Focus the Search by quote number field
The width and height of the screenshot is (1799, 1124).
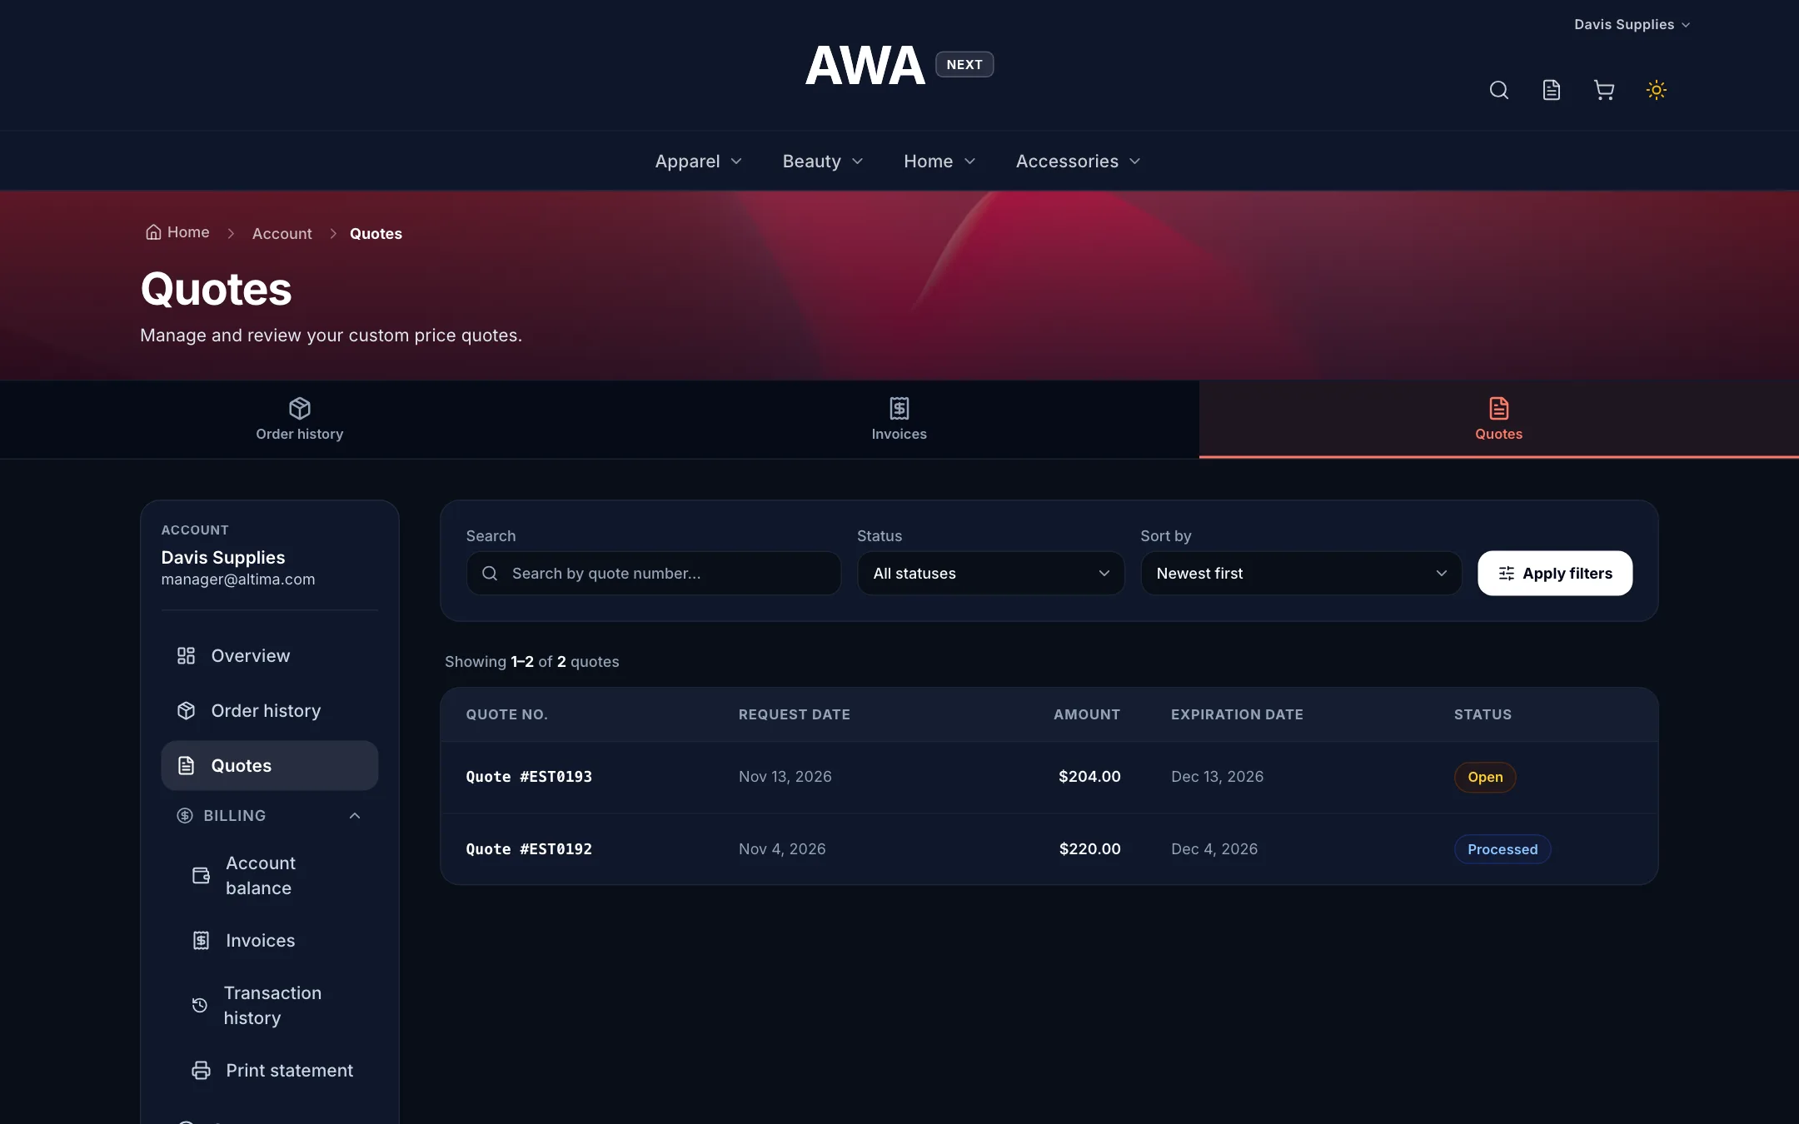coord(654,574)
